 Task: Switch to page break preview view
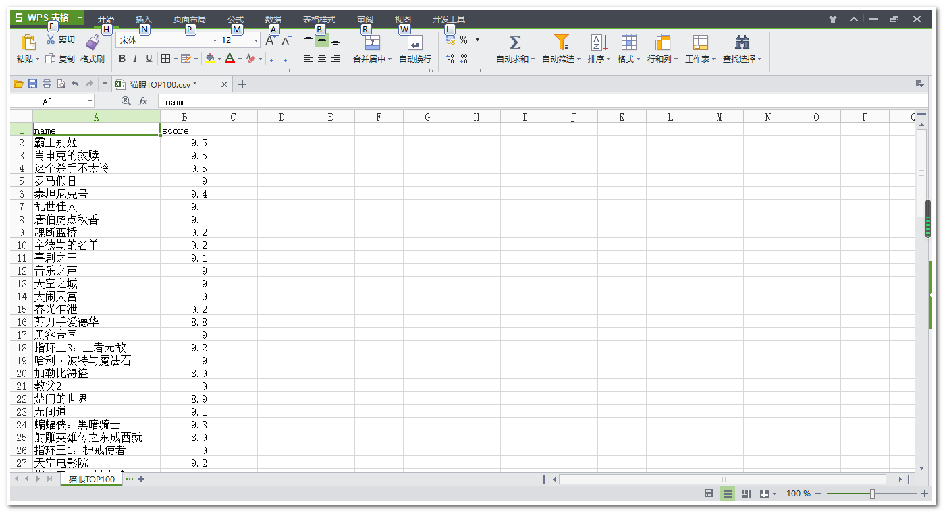pyautogui.click(x=746, y=494)
